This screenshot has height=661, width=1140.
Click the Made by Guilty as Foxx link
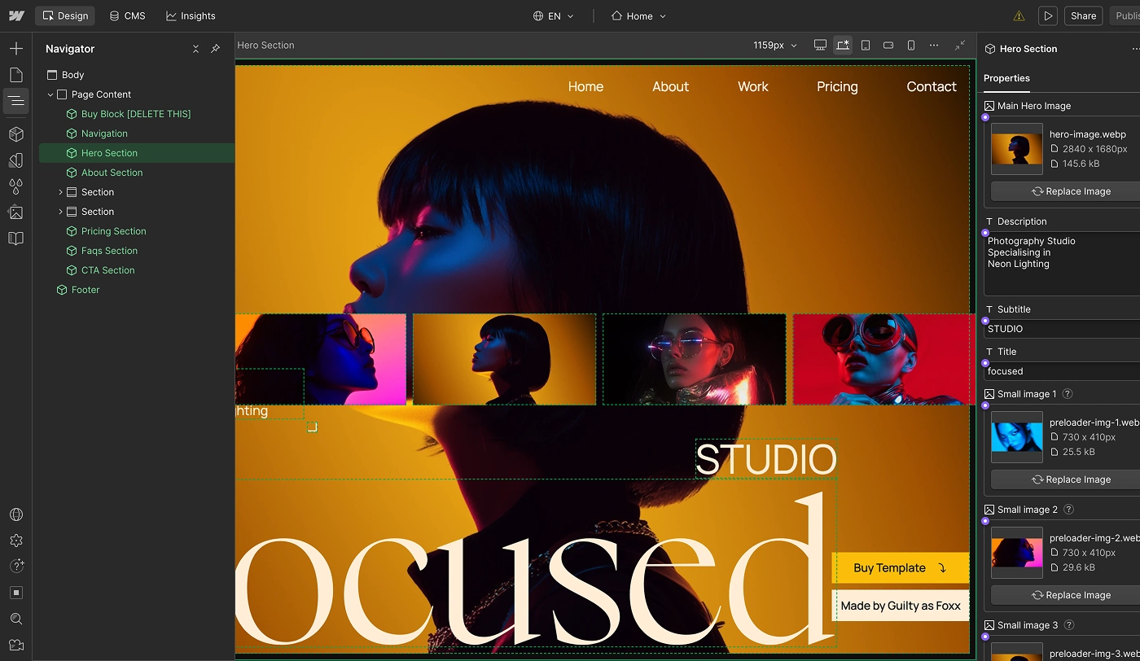pyautogui.click(x=900, y=606)
